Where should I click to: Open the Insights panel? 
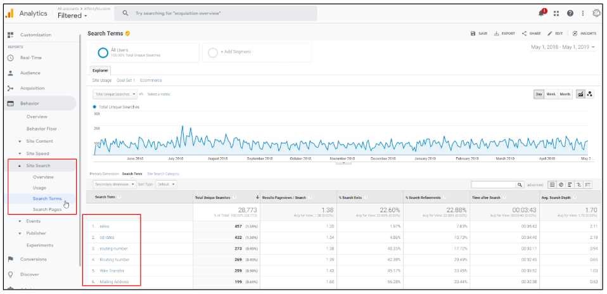pyautogui.click(x=584, y=34)
